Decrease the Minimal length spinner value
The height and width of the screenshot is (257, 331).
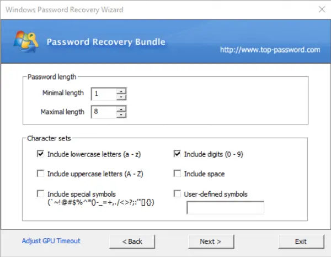click(x=121, y=97)
